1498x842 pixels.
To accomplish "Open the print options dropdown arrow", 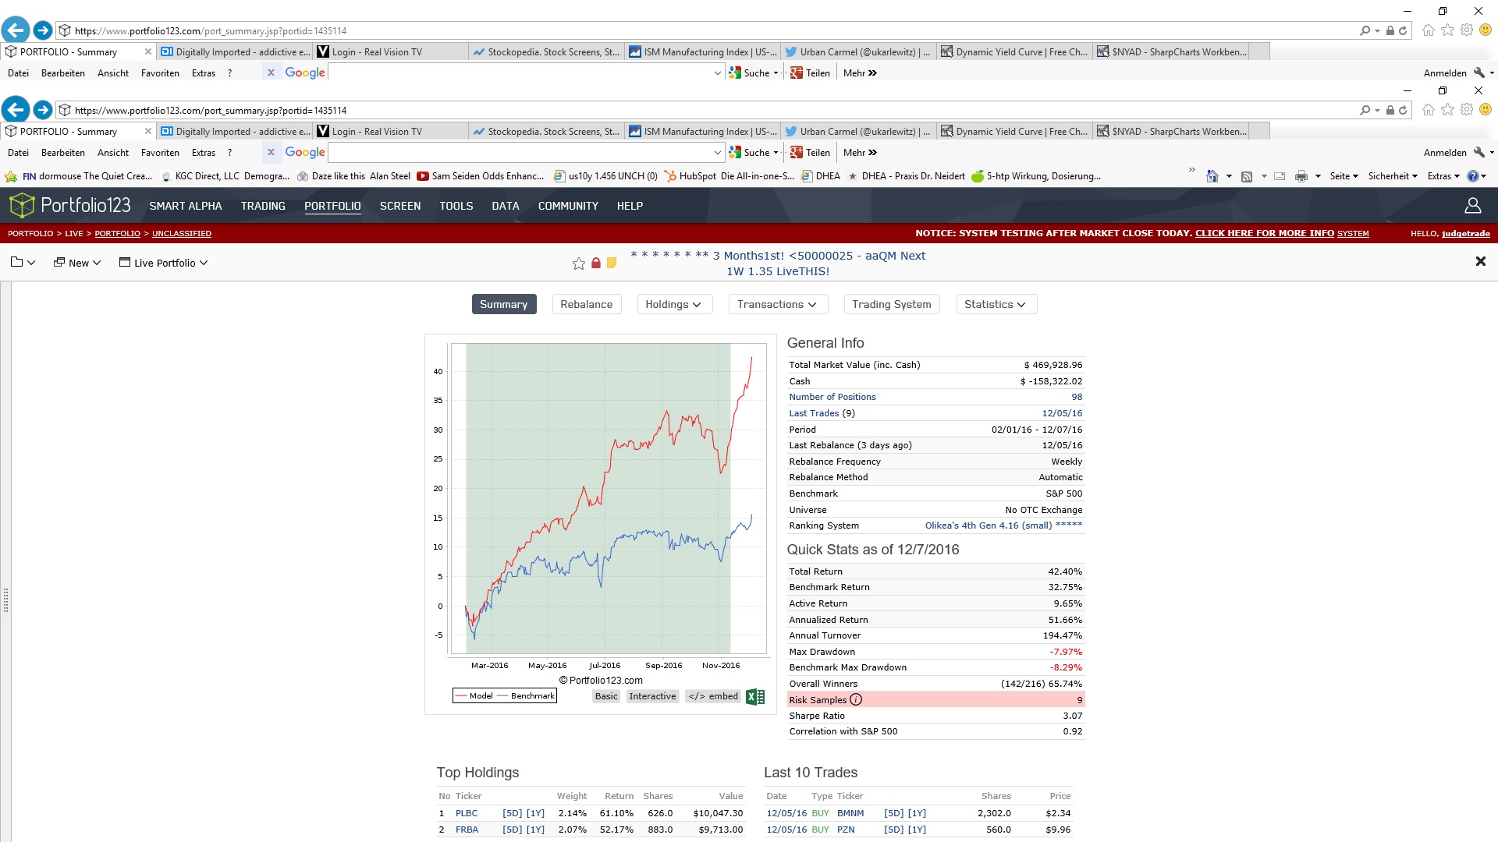I will 1318,176.
